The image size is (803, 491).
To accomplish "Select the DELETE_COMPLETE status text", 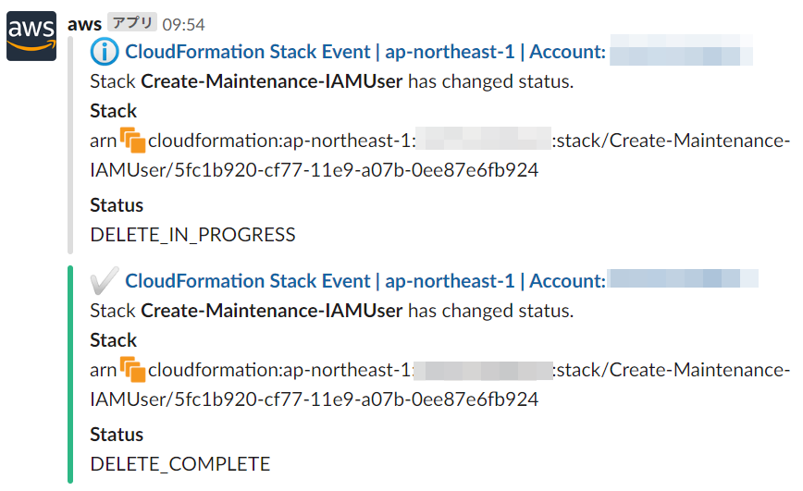I will tap(179, 464).
